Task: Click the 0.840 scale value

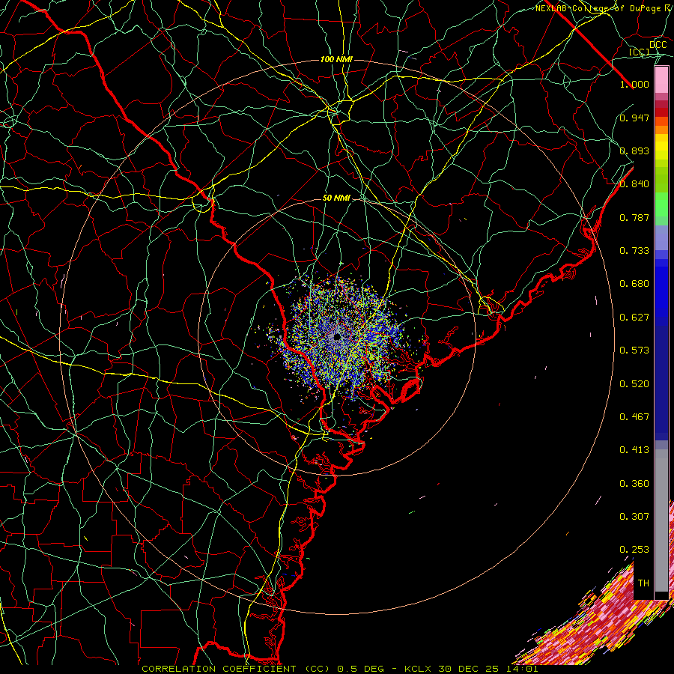Action: click(x=634, y=184)
